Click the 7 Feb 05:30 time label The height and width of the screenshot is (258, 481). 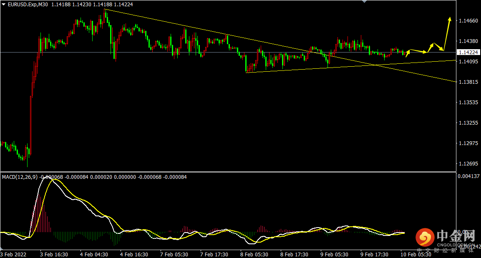point(174,255)
